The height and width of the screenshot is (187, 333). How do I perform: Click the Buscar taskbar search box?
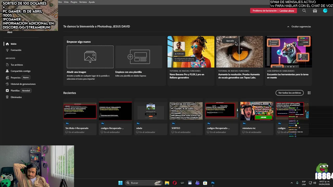144,183
